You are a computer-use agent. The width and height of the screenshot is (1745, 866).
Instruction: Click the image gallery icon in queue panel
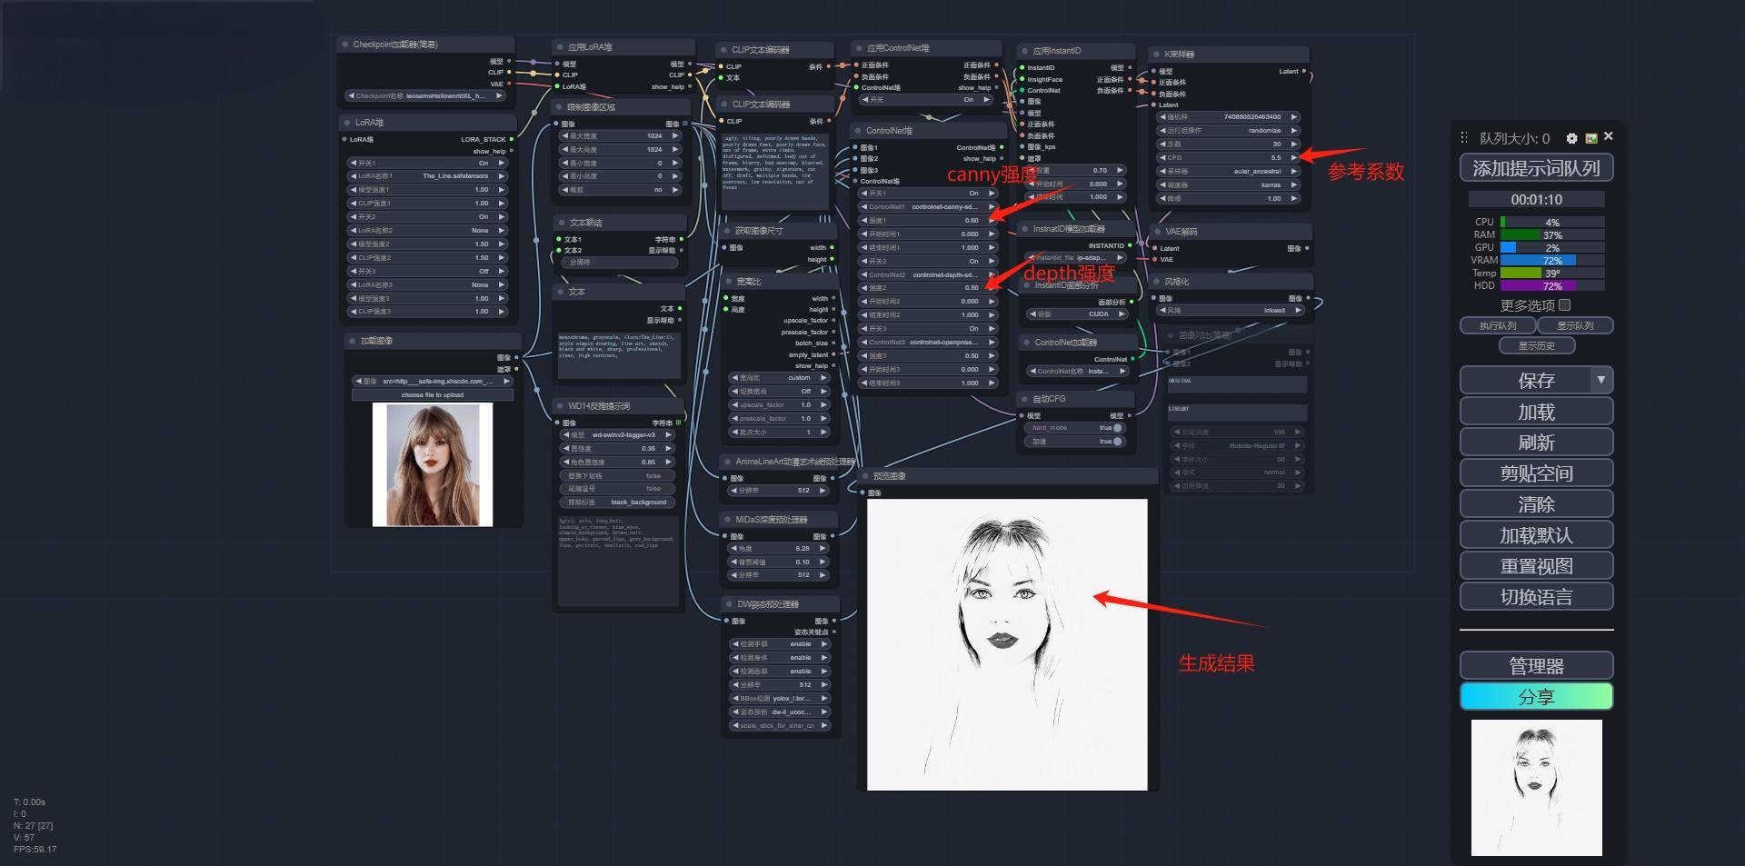tap(1590, 138)
